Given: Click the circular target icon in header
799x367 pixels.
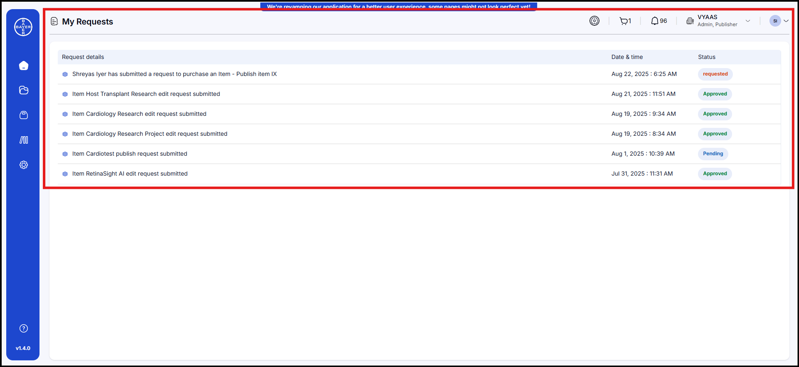Looking at the screenshot, I should pos(594,21).
